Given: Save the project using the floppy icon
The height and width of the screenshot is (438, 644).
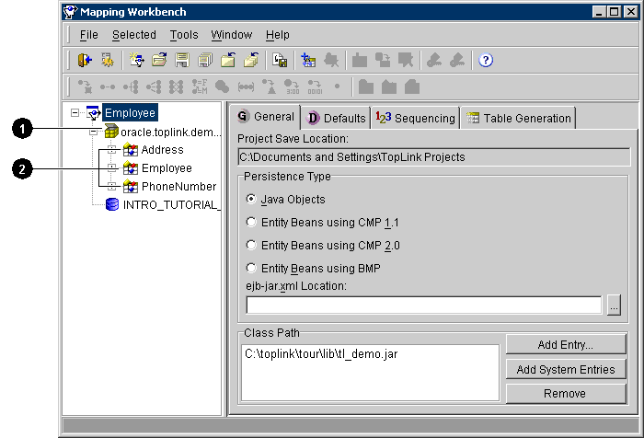Looking at the screenshot, I should click(182, 61).
